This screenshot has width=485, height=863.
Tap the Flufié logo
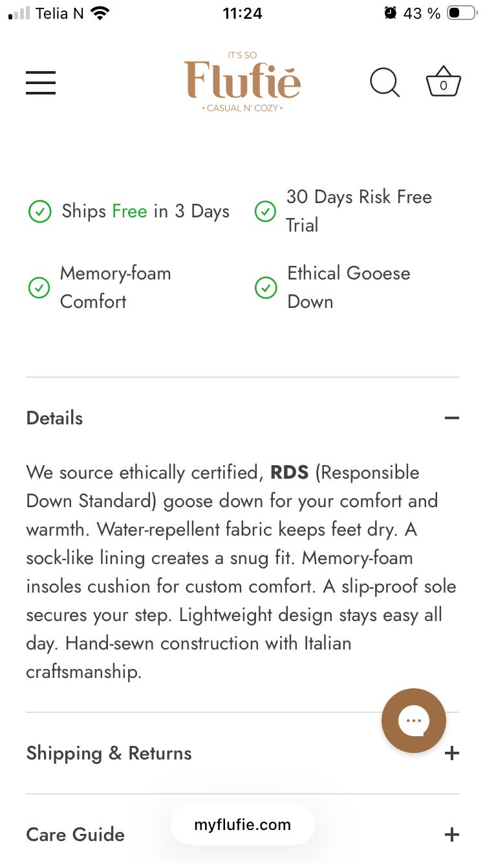click(x=242, y=82)
